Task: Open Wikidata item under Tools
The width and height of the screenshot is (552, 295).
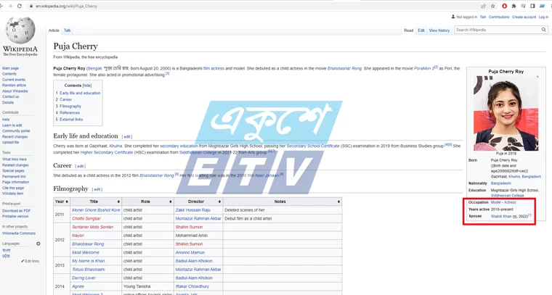Action: tap(12, 194)
